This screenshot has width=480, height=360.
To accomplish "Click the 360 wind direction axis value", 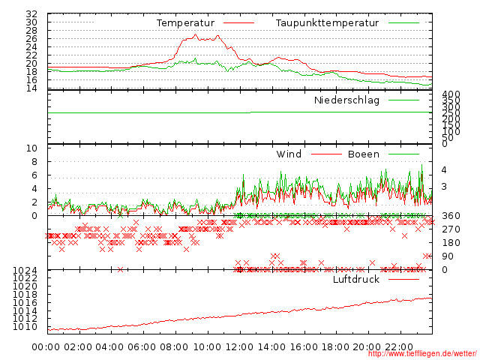I will 451,216.
